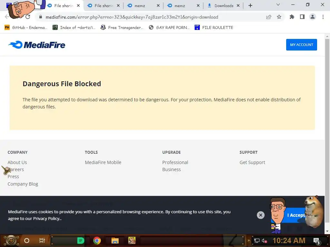Open the MediaFire Mobile link
This screenshot has width=330, height=247.
click(x=103, y=162)
